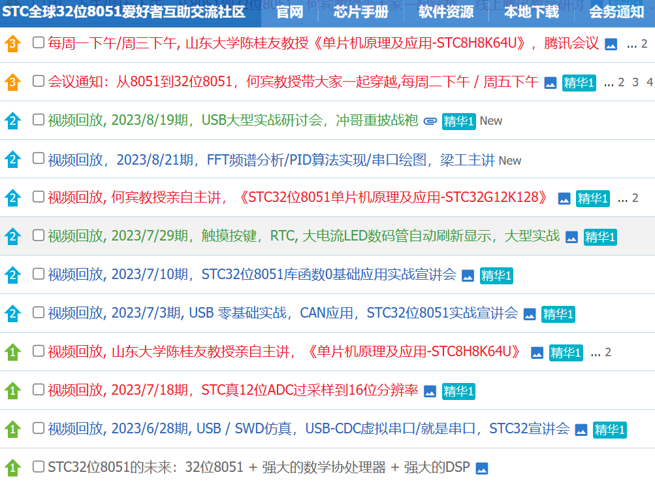Mark checkbox for 2023/7/18期 ADC thread
Image resolution: width=655 pixels, height=483 pixels.
point(39,390)
